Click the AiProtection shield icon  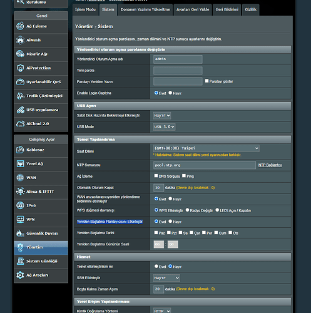[x=20, y=68]
